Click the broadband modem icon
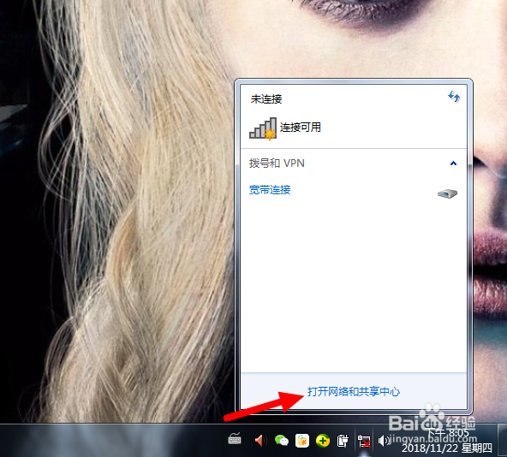Image resolution: width=507 pixels, height=457 pixels. [x=447, y=193]
